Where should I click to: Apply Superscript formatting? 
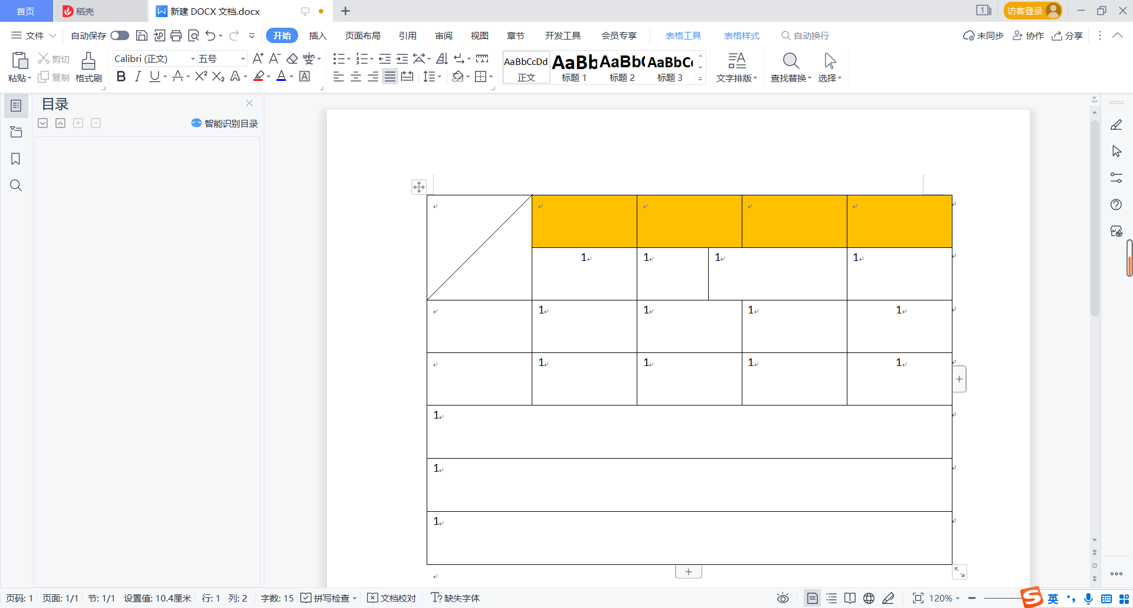[x=201, y=76]
